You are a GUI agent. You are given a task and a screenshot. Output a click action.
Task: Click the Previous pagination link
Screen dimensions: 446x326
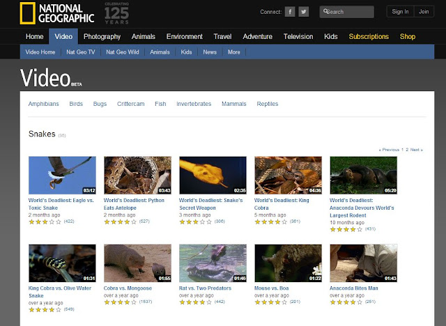coord(389,150)
